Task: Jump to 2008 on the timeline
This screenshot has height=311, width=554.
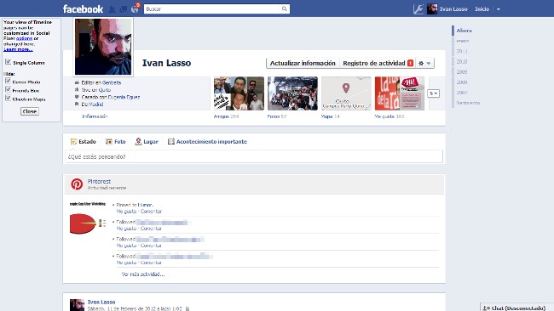Action: [x=461, y=82]
